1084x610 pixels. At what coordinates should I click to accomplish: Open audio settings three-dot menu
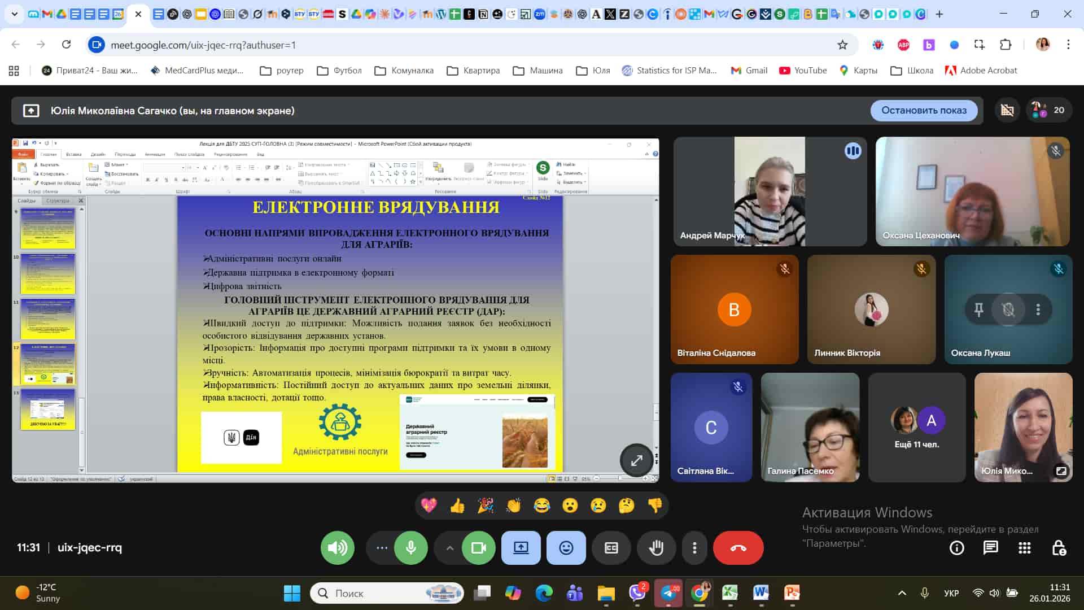tap(382, 548)
